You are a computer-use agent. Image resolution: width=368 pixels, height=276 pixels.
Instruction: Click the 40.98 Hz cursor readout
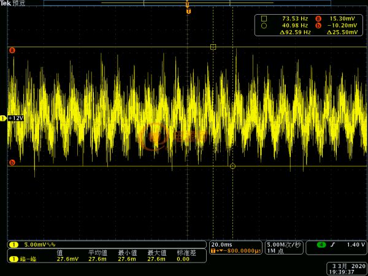click(295, 25)
